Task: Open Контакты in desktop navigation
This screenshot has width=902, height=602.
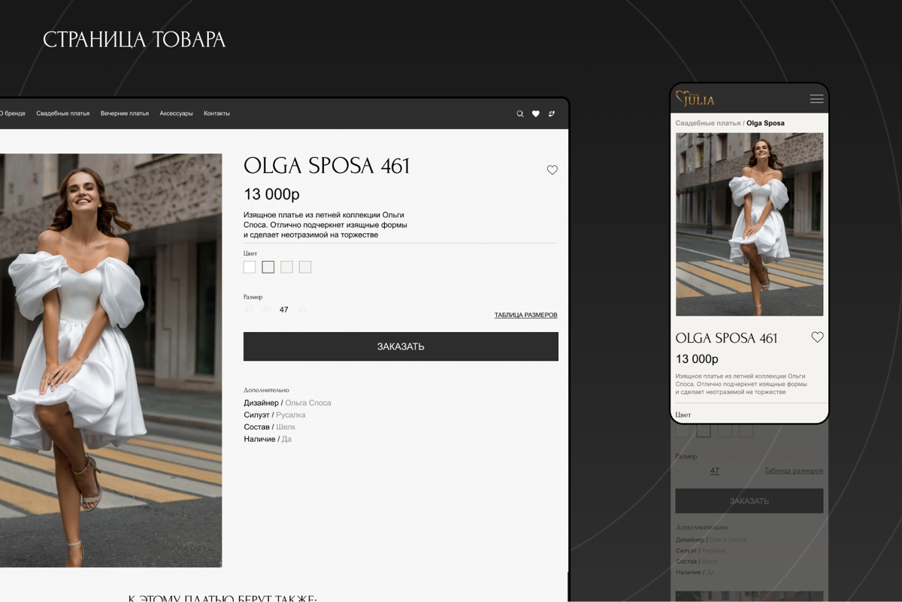Action: tap(216, 113)
